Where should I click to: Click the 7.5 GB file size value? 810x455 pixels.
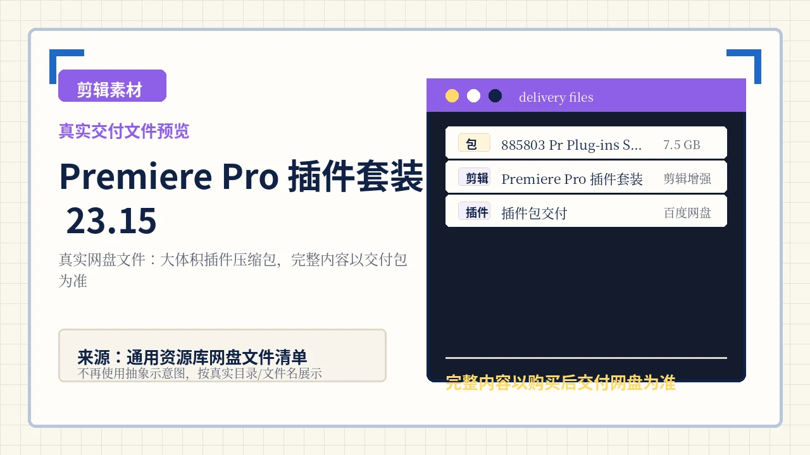pyautogui.click(x=682, y=145)
